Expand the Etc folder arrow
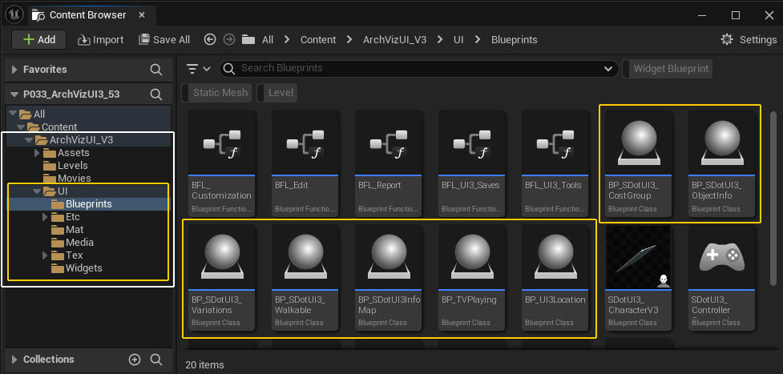Image resolution: width=783 pixels, height=374 pixels. pos(45,217)
